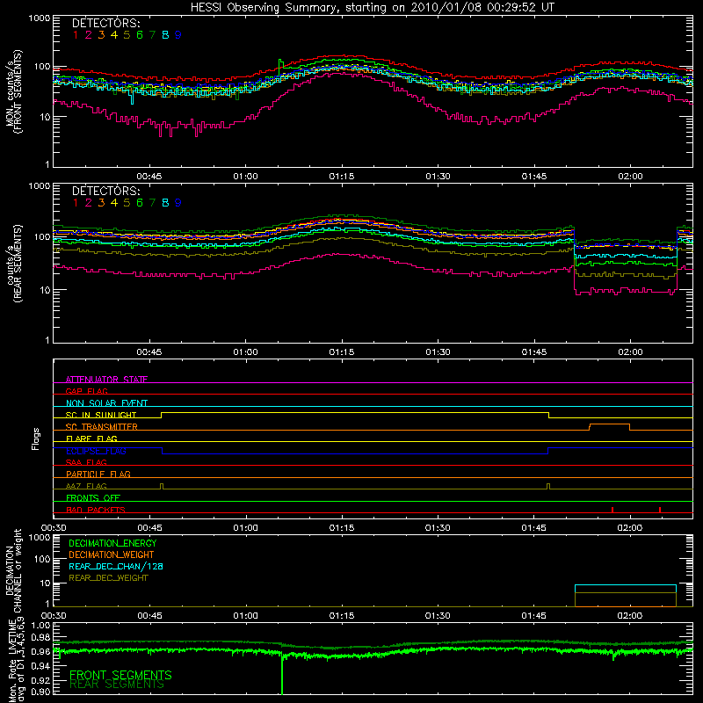Click the ATTENUATOR_STATE flag label

point(106,380)
